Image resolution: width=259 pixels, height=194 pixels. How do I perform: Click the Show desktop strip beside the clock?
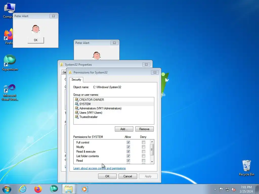tap(257, 189)
